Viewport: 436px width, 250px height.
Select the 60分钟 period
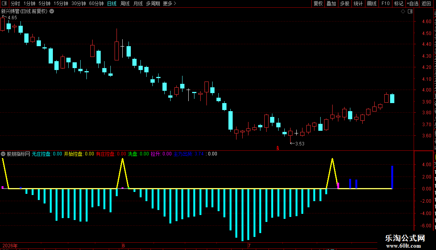(x=96, y=3)
